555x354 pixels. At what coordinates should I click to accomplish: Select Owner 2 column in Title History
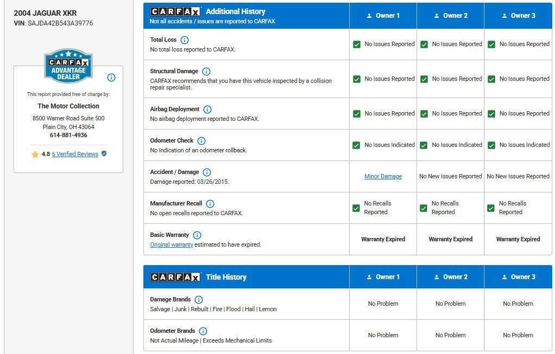pyautogui.click(x=450, y=277)
